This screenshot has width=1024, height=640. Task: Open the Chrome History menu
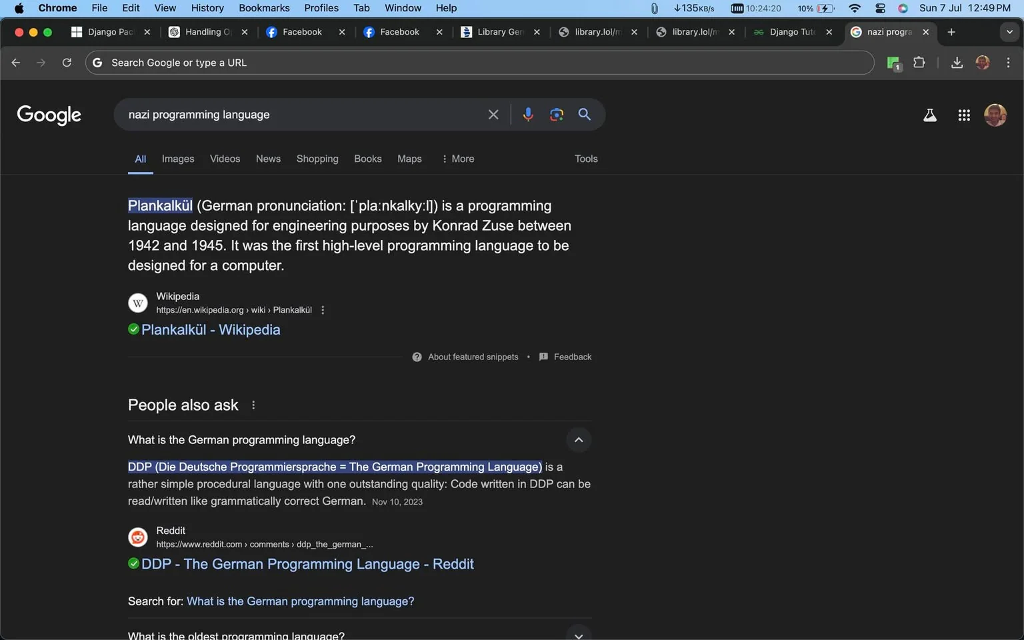click(x=207, y=8)
